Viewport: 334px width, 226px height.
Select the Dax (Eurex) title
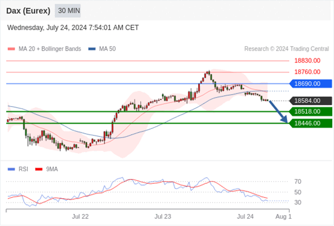click(28, 11)
